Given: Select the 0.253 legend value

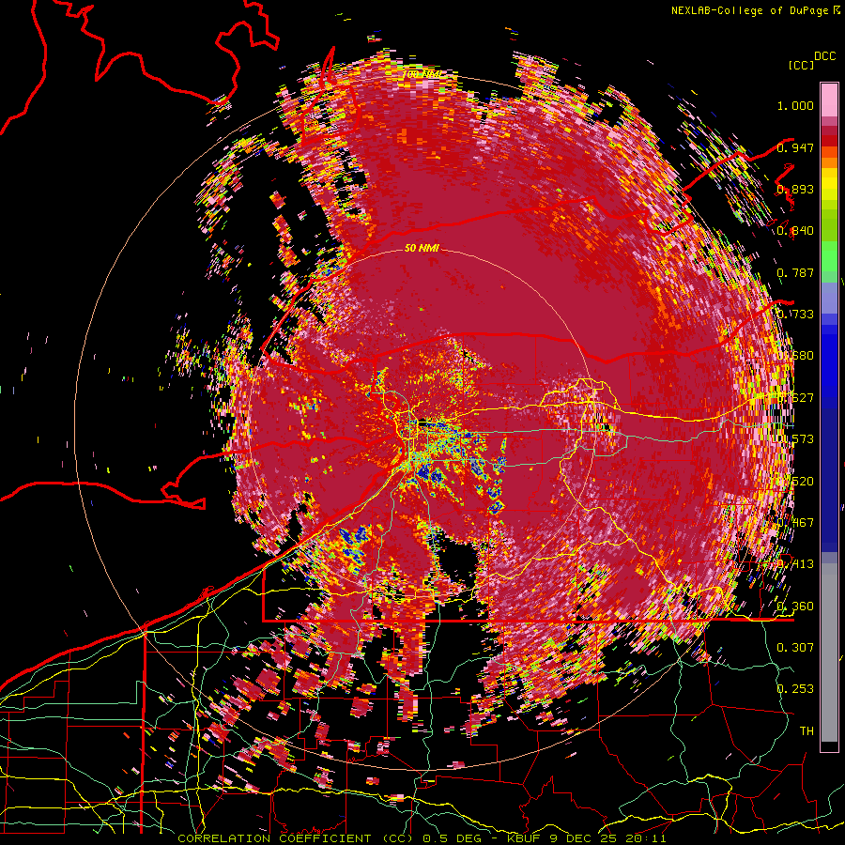Looking at the screenshot, I should point(795,689).
